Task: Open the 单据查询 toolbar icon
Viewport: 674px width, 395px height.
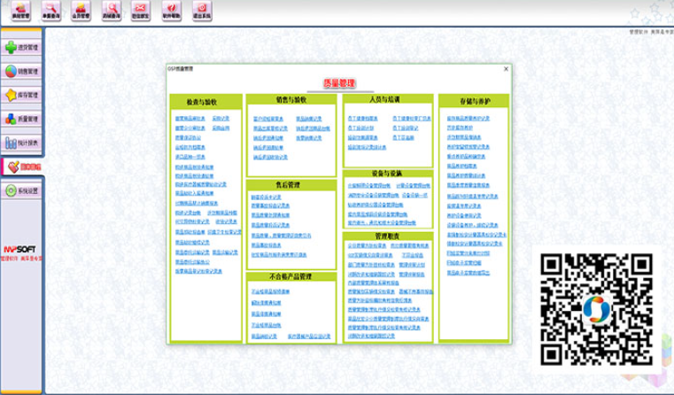Action: (x=50, y=11)
